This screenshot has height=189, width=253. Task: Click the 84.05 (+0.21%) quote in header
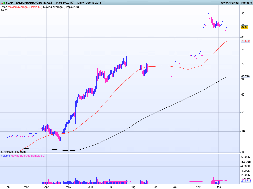[x=65, y=3]
